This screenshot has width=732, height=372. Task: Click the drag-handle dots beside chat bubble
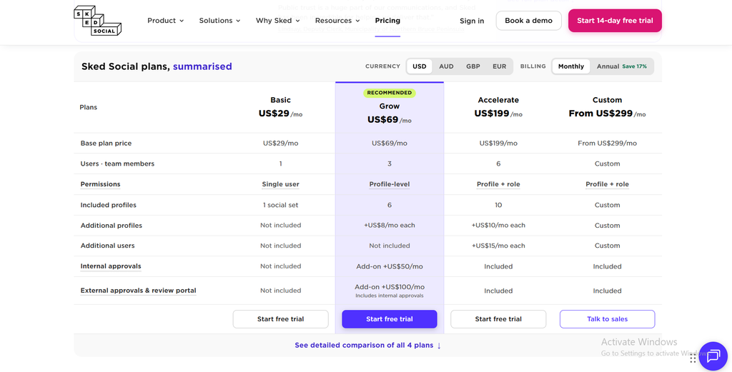[x=693, y=358]
